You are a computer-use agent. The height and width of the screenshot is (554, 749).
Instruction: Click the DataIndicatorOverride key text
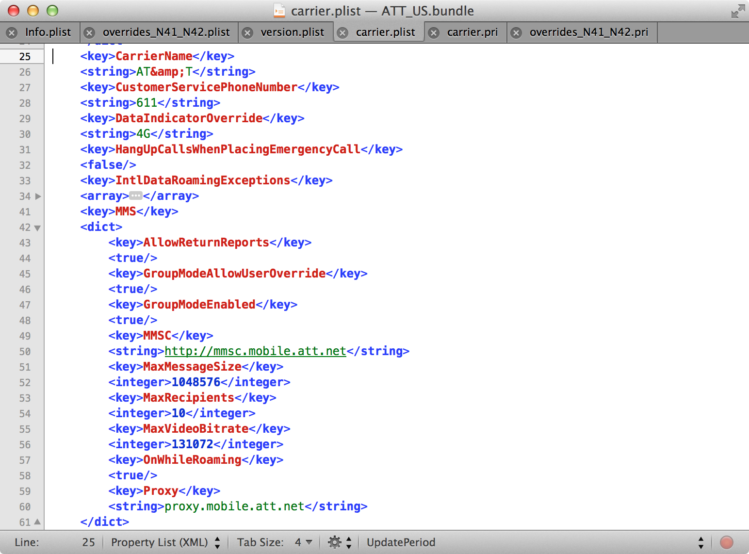[189, 118]
